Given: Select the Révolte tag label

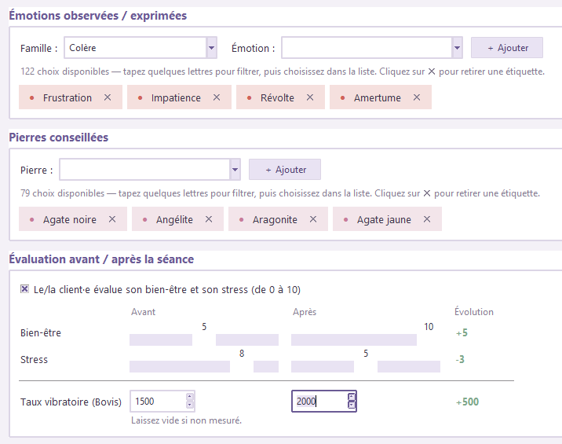Looking at the screenshot, I should (277, 97).
